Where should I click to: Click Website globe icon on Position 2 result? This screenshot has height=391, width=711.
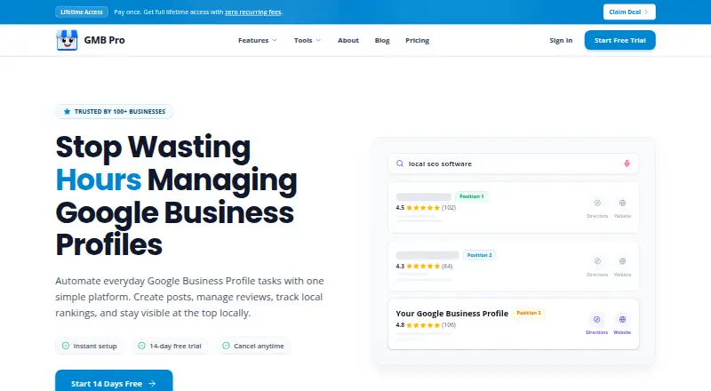click(x=623, y=261)
